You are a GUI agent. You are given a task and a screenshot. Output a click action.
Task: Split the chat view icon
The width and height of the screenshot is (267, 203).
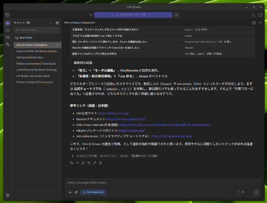[x=254, y=23]
